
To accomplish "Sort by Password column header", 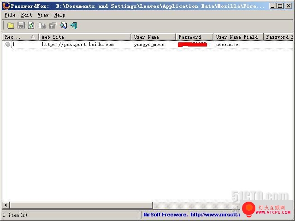I will (195, 37).
